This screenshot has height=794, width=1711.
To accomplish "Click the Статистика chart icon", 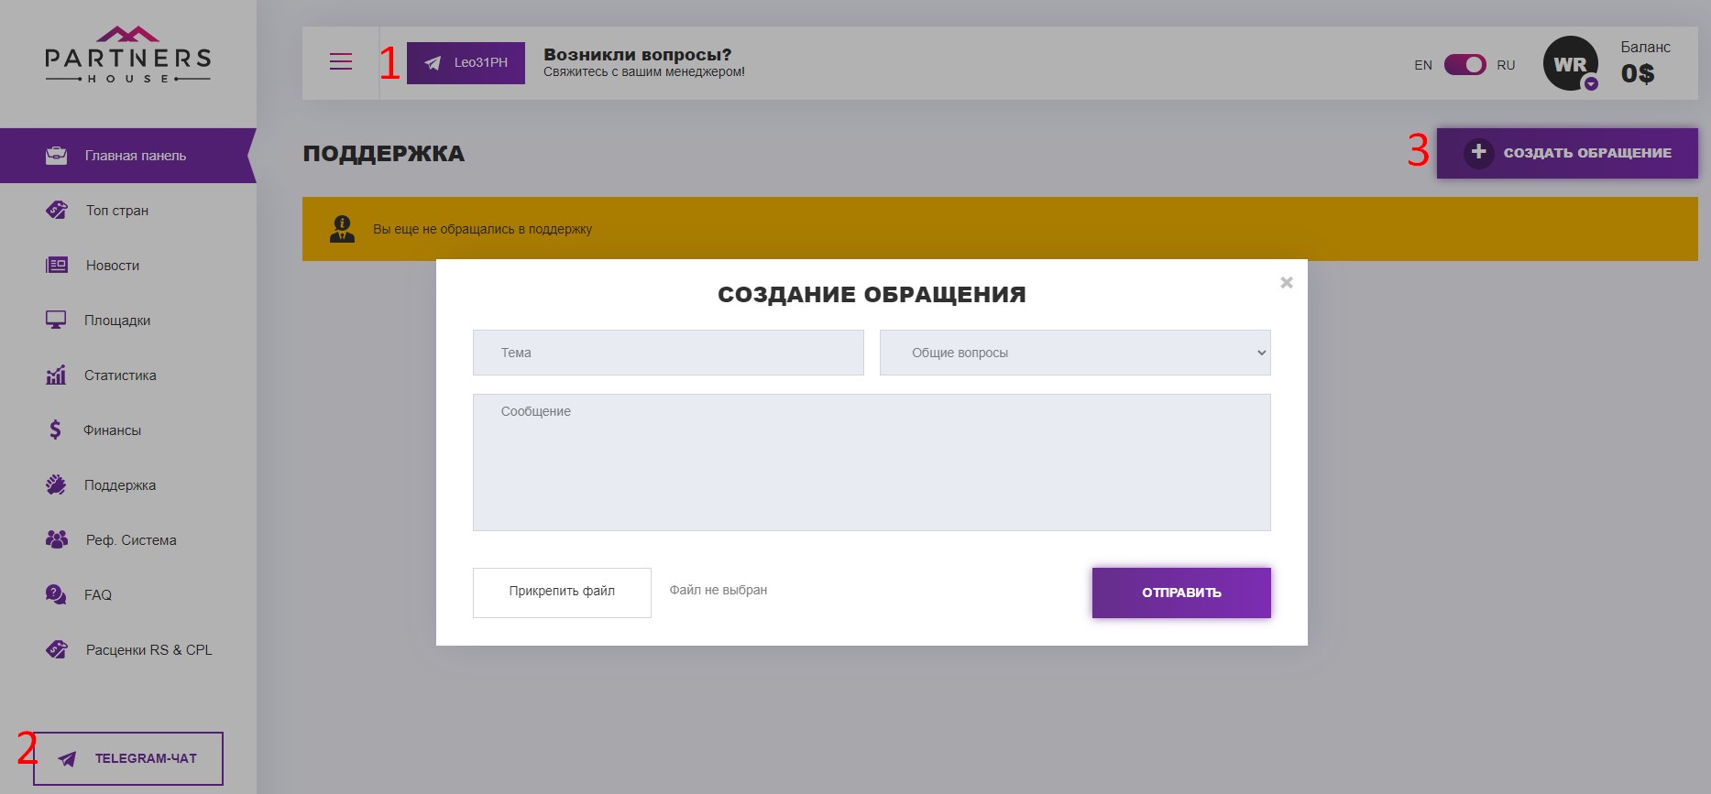I will coord(56,375).
